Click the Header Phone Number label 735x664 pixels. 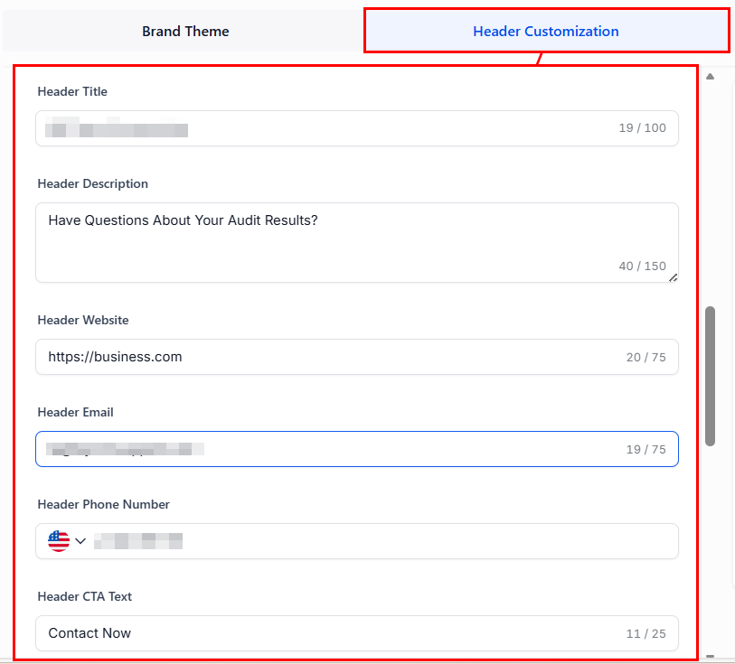[x=104, y=504]
